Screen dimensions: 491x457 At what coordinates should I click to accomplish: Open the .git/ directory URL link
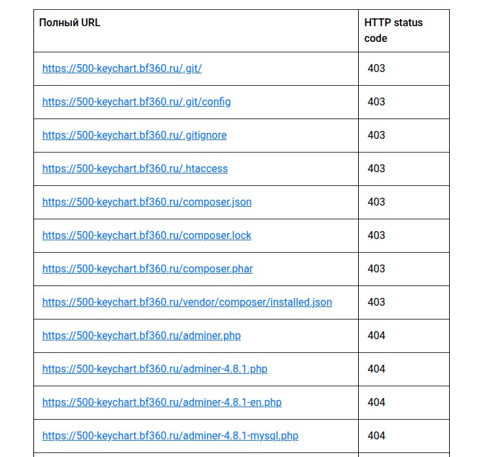pyautogui.click(x=122, y=68)
